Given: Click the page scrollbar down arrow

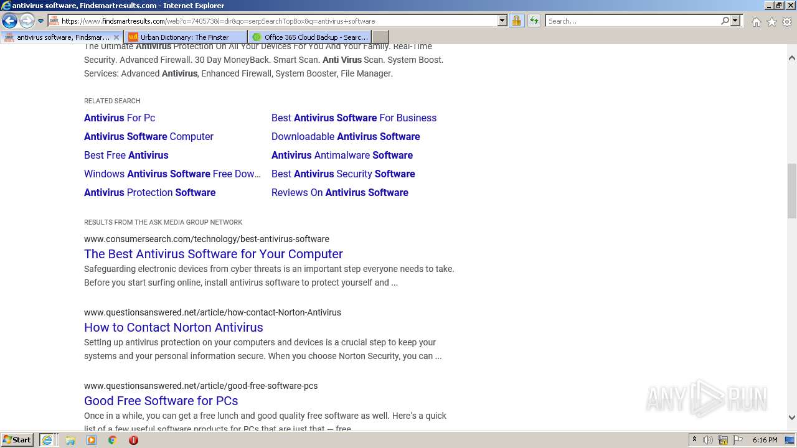Looking at the screenshot, I should [792, 418].
